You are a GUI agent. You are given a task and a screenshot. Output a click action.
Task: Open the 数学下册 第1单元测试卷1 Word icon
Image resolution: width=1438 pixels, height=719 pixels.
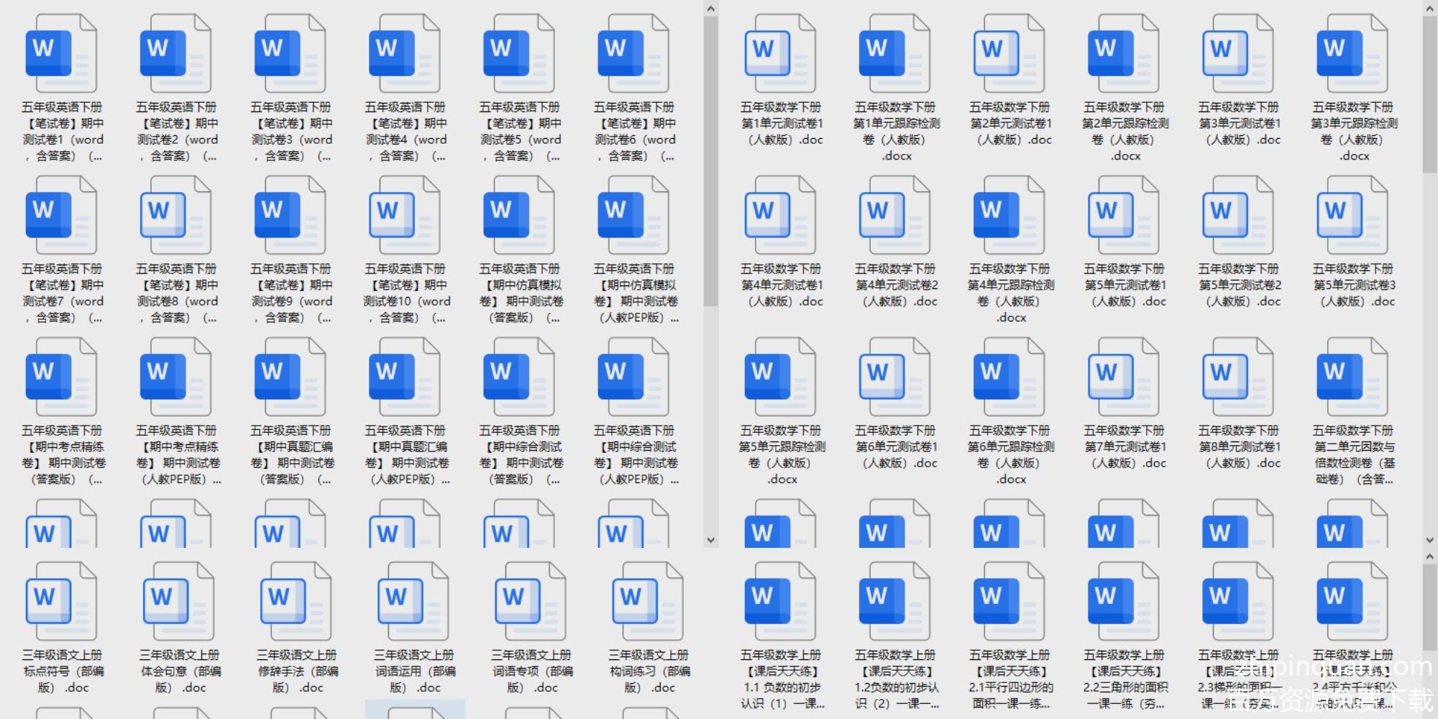pos(780,53)
